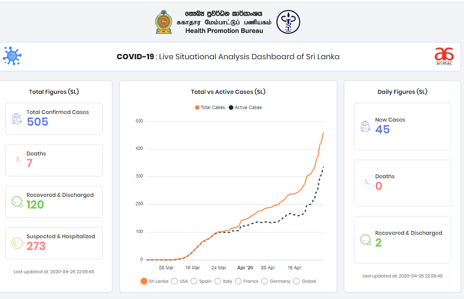Click the Total Confirmed Cases 505 card
The image size is (464, 299).
click(x=54, y=118)
